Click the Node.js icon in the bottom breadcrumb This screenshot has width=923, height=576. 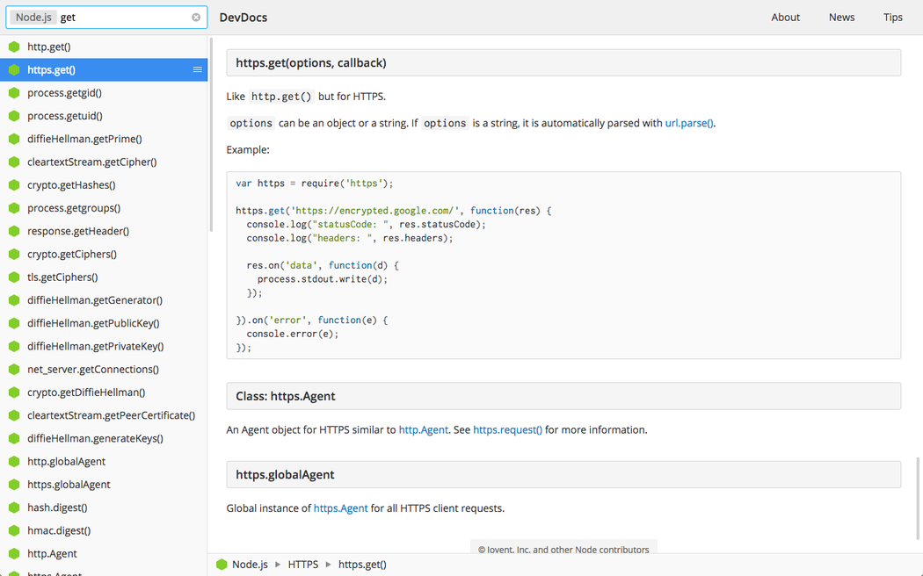[222, 565]
